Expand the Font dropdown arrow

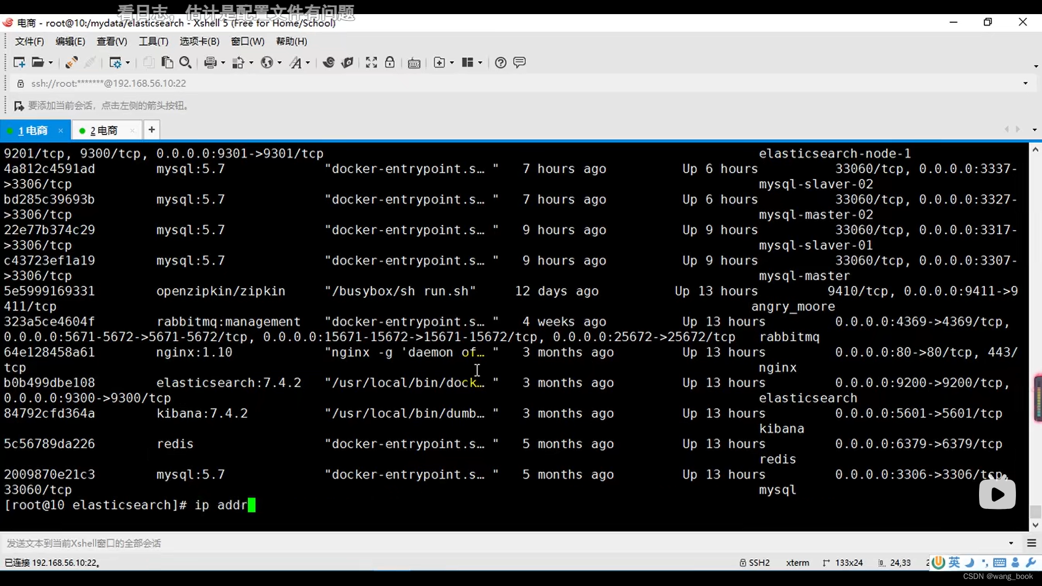pos(308,63)
